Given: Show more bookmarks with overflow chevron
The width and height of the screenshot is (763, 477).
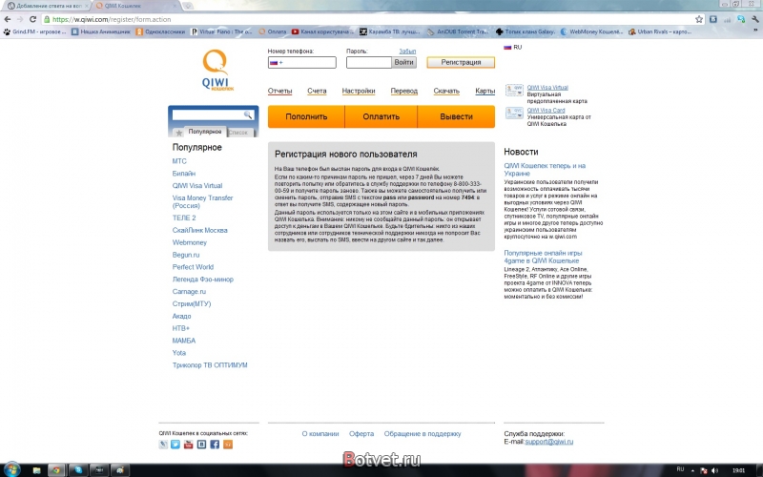Looking at the screenshot, I should [x=755, y=31].
